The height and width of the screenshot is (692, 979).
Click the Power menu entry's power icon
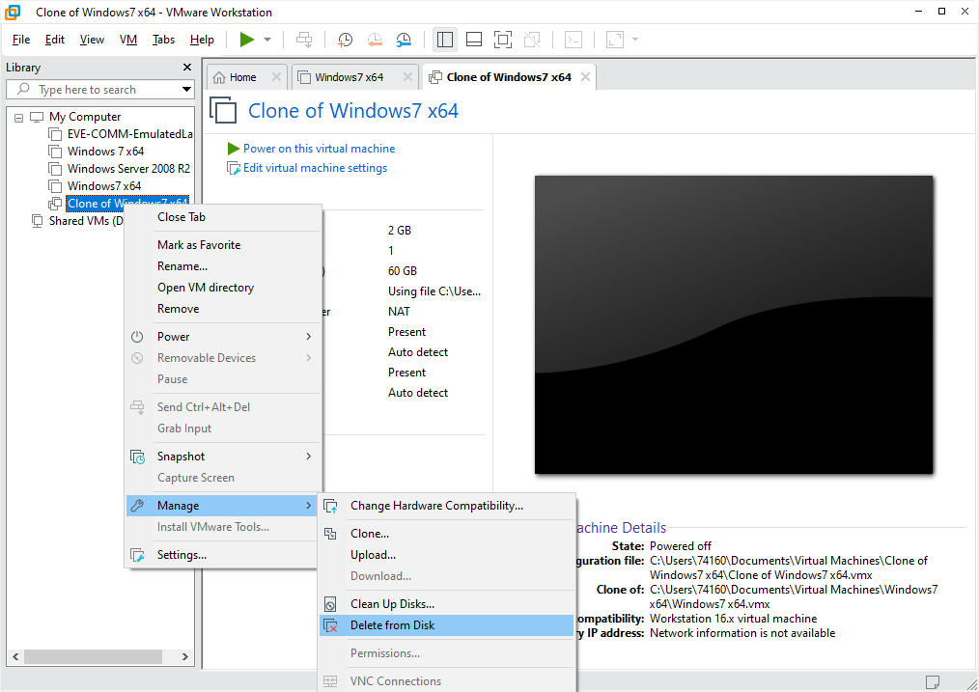137,337
